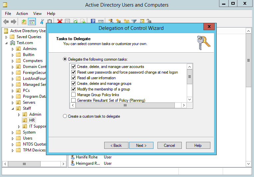Select Create a custom task to delegate

click(x=65, y=116)
